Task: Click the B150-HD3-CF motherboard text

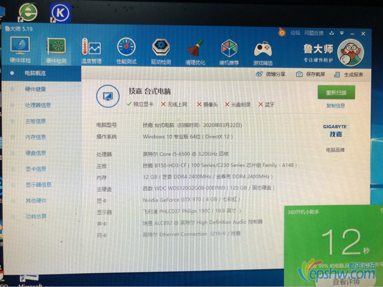Action: 220,165
